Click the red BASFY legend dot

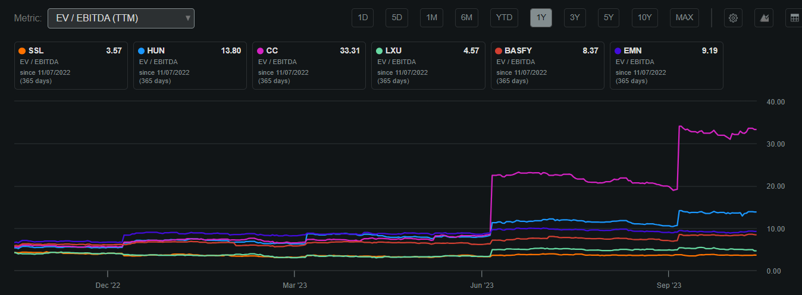[x=499, y=51]
